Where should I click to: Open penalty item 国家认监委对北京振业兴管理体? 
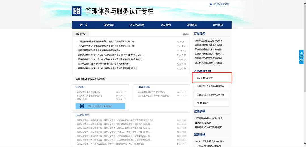point(210,63)
